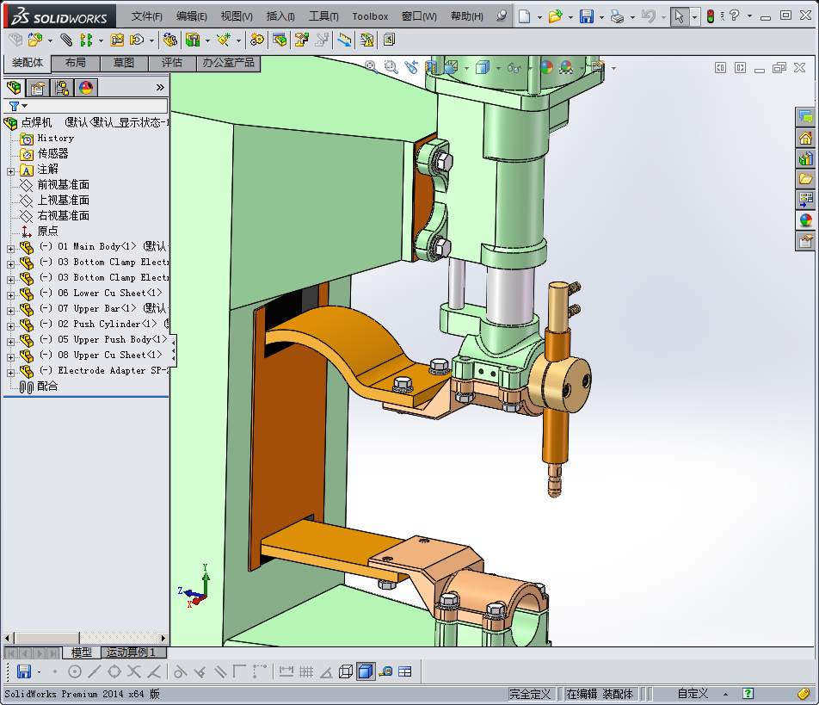Open the 编辑(E) menu

pos(192,16)
